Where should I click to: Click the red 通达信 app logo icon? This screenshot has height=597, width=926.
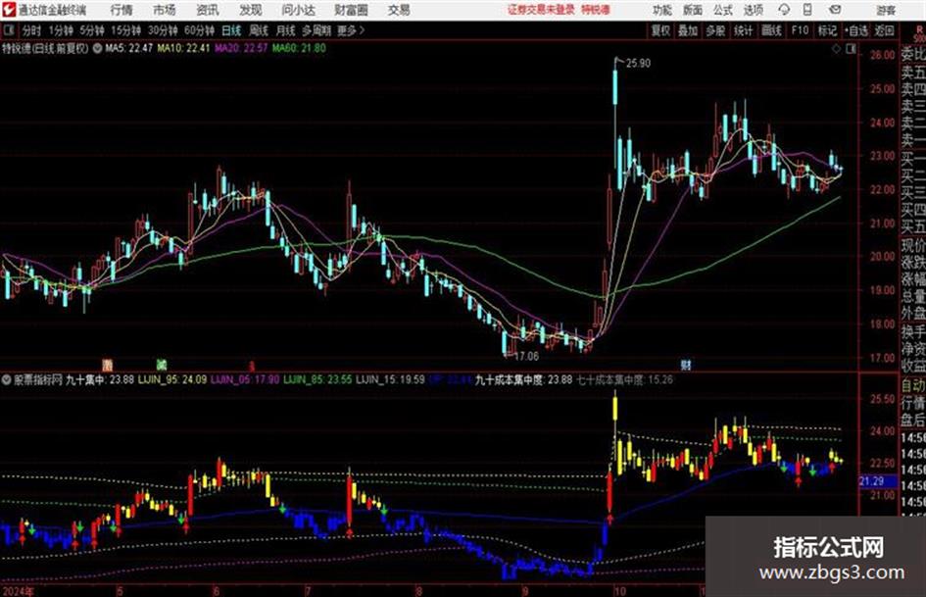pos(9,10)
